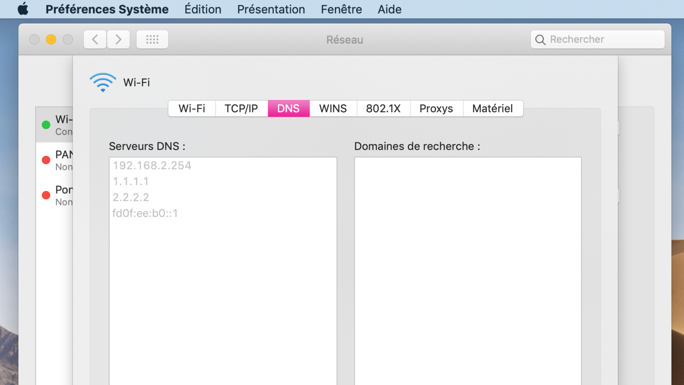
Task: Switch to the Proxys tab
Action: click(436, 108)
